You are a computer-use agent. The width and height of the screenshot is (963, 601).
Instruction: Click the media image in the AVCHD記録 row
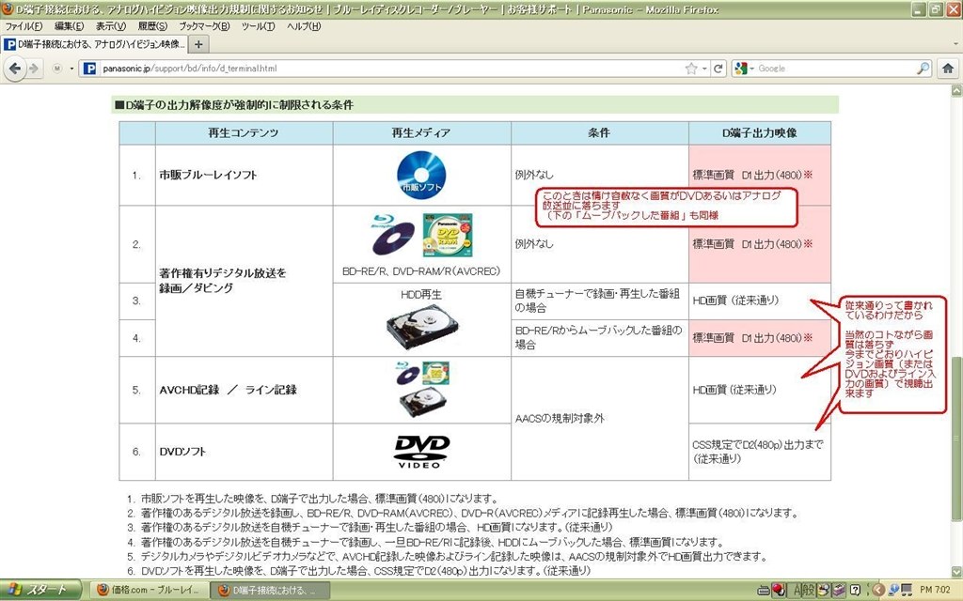click(x=422, y=389)
